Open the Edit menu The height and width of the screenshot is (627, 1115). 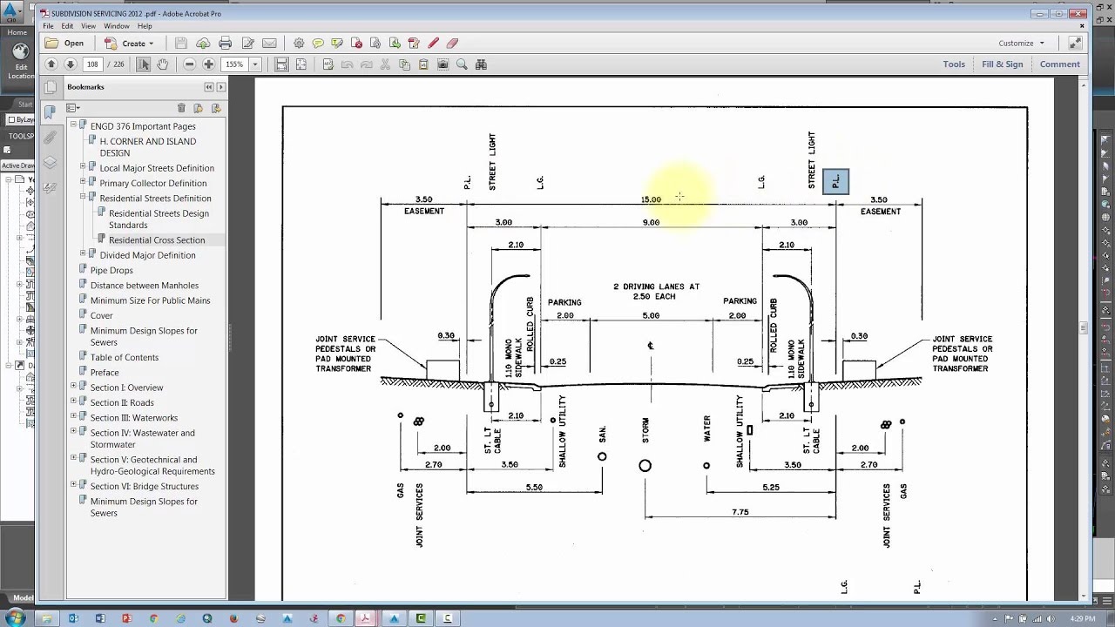click(67, 26)
